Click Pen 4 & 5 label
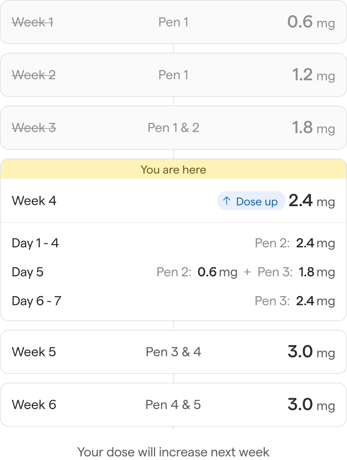The height and width of the screenshot is (460, 347). point(173,405)
